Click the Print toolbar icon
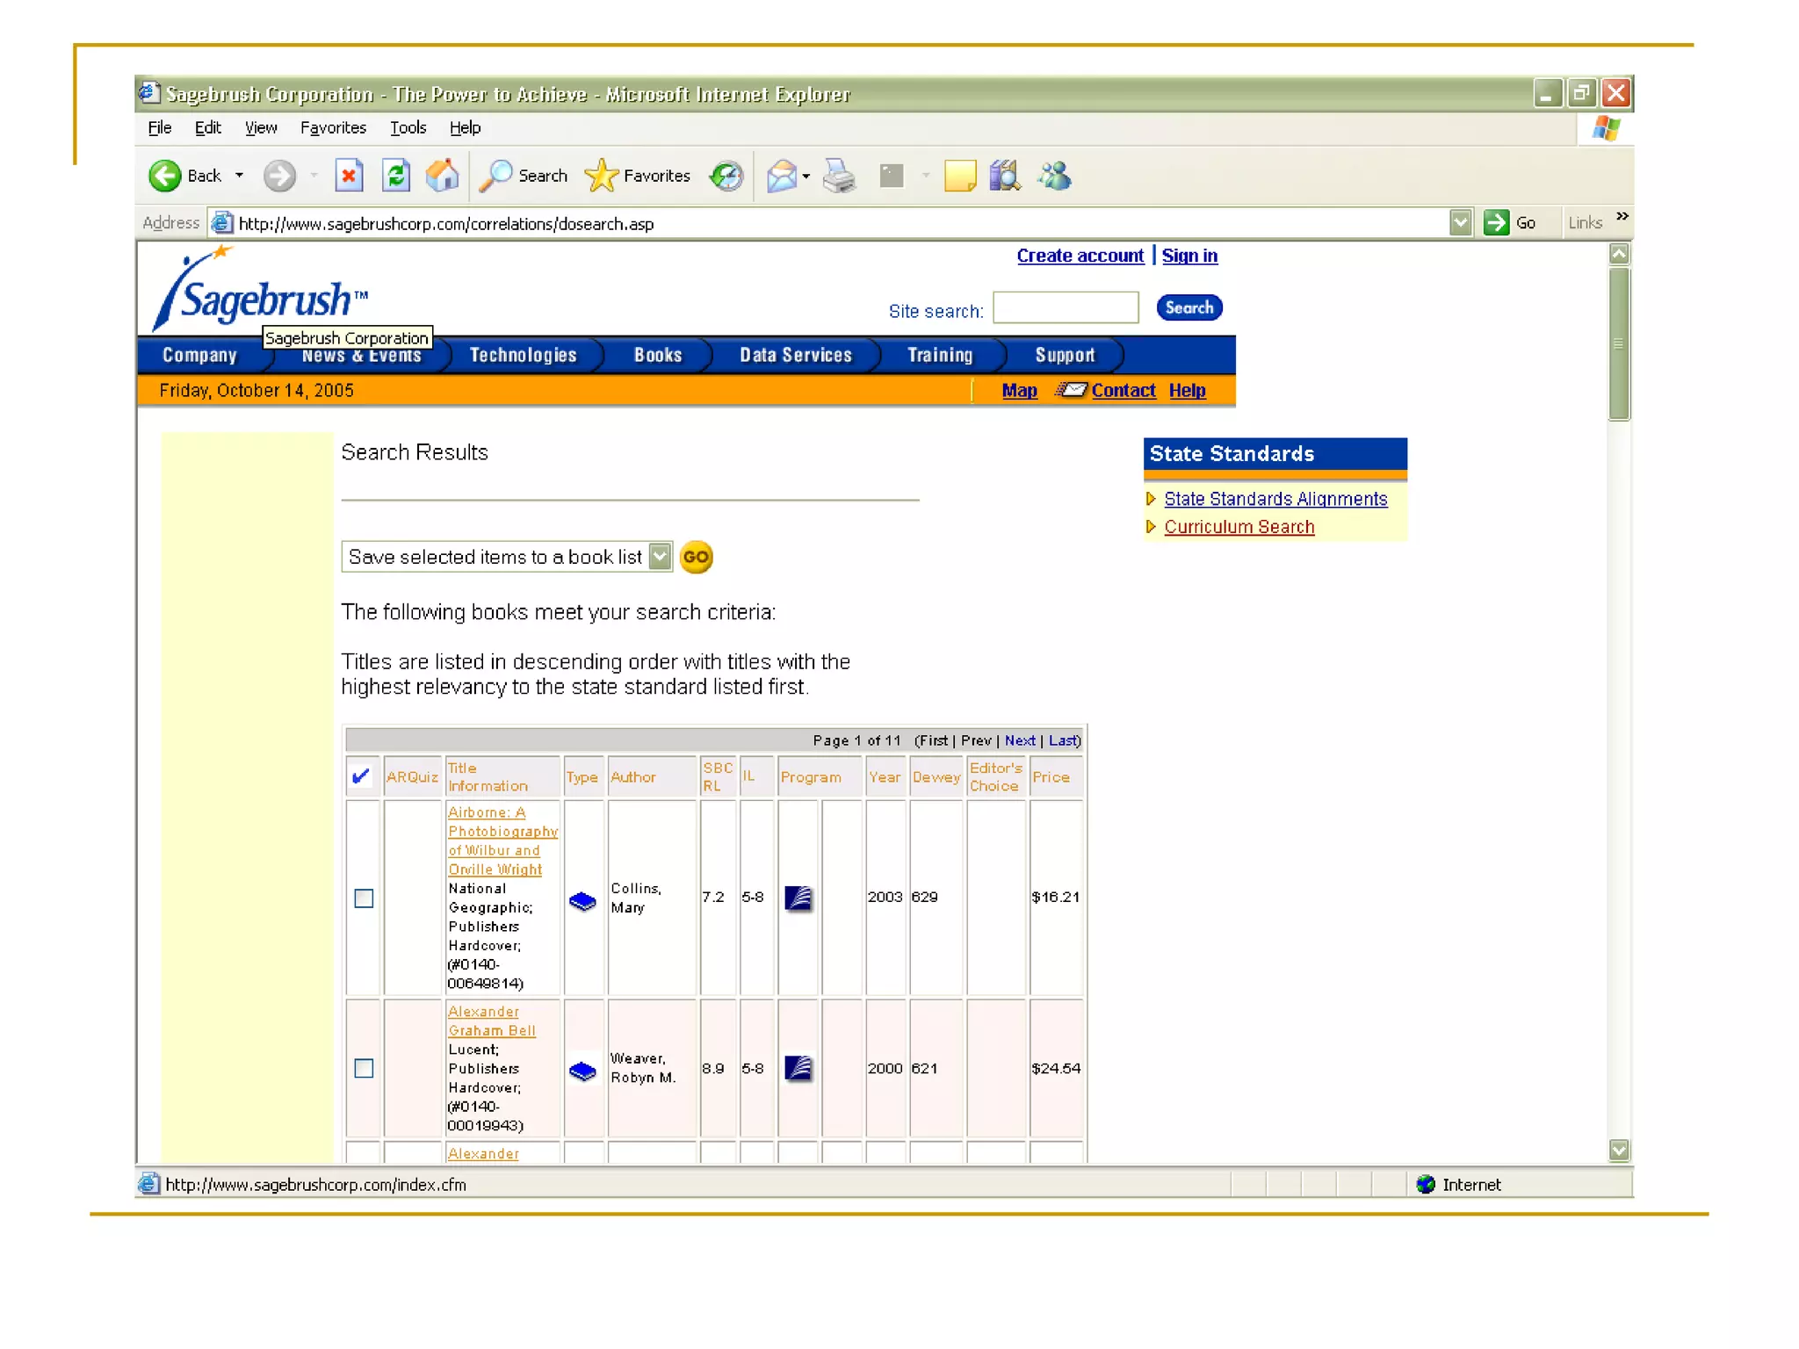Viewport: 1799px width, 1349px height. pyautogui.click(x=839, y=176)
